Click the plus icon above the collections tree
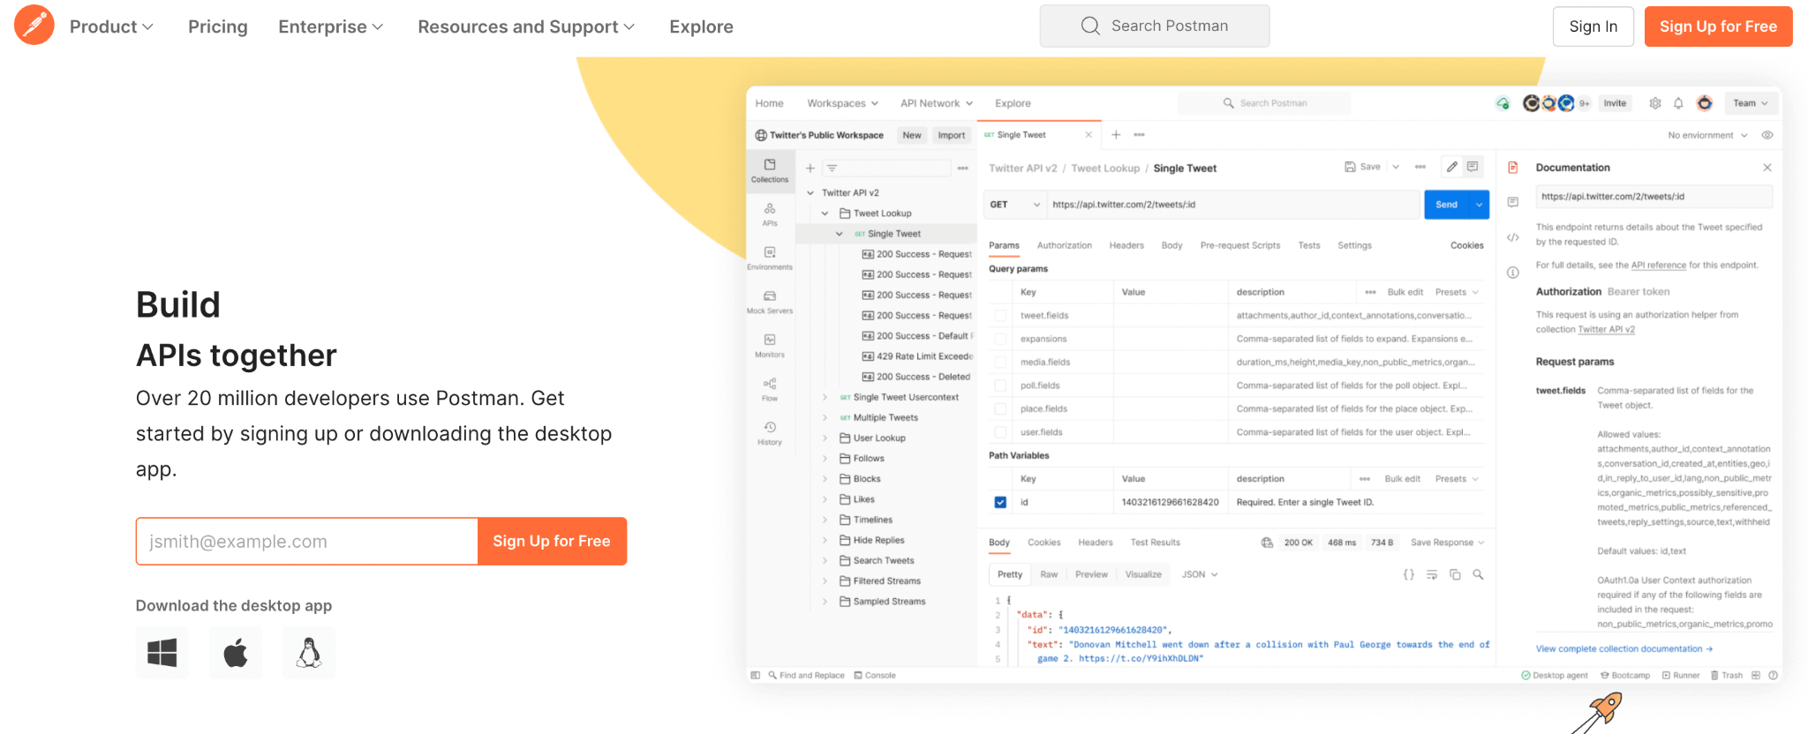Viewport: 1808px width, 734px height. (x=810, y=168)
